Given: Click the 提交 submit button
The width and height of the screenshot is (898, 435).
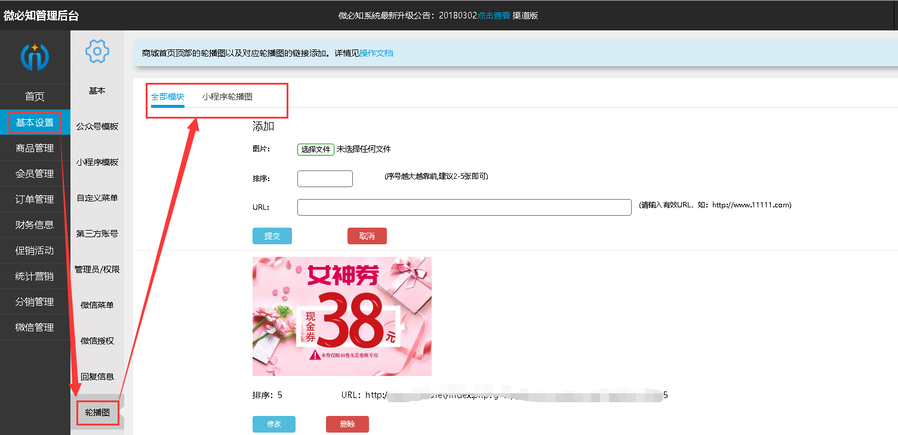Looking at the screenshot, I should pos(272,235).
